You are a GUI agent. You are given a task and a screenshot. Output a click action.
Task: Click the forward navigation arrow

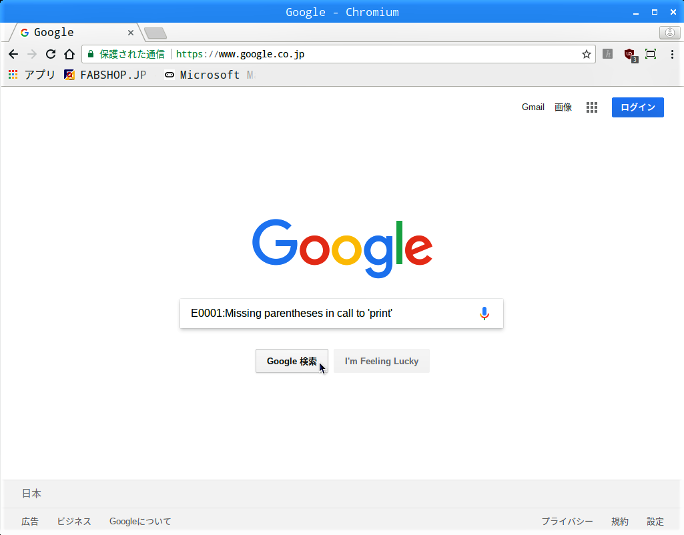(32, 54)
